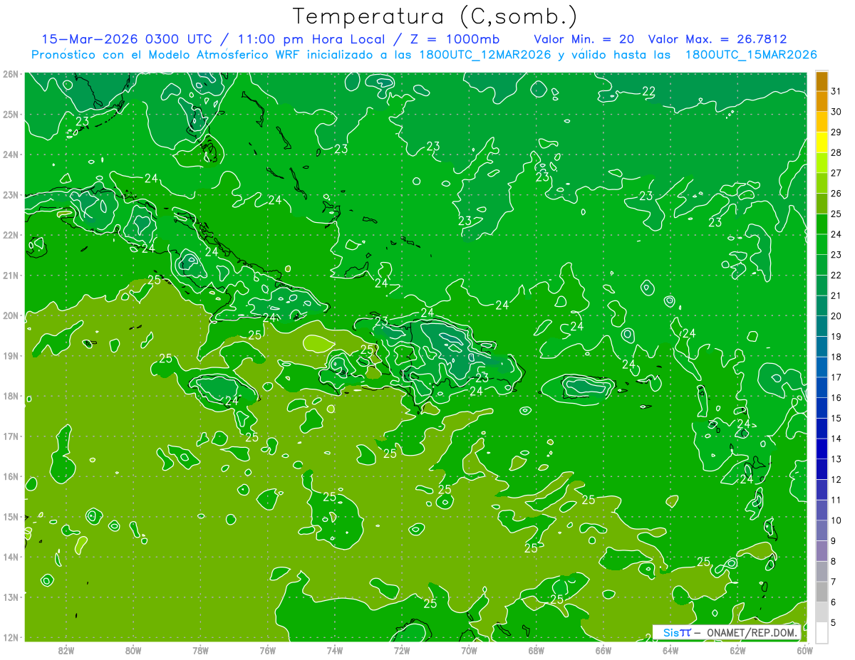855x660 pixels.
Task: Click the 'Z = 1000mb' level text
Action: pyautogui.click(x=454, y=39)
